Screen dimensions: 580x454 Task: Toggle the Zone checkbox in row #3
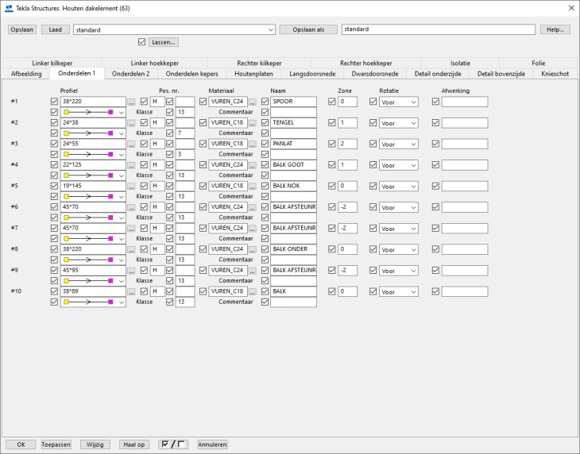(x=332, y=144)
